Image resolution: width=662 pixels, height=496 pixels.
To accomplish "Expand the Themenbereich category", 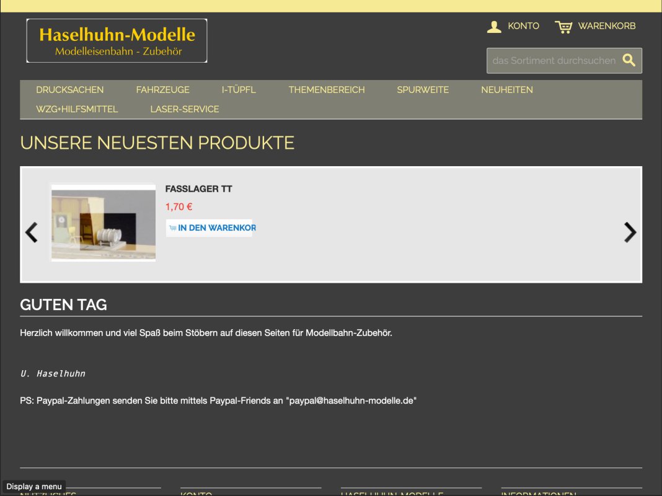I will pos(326,90).
